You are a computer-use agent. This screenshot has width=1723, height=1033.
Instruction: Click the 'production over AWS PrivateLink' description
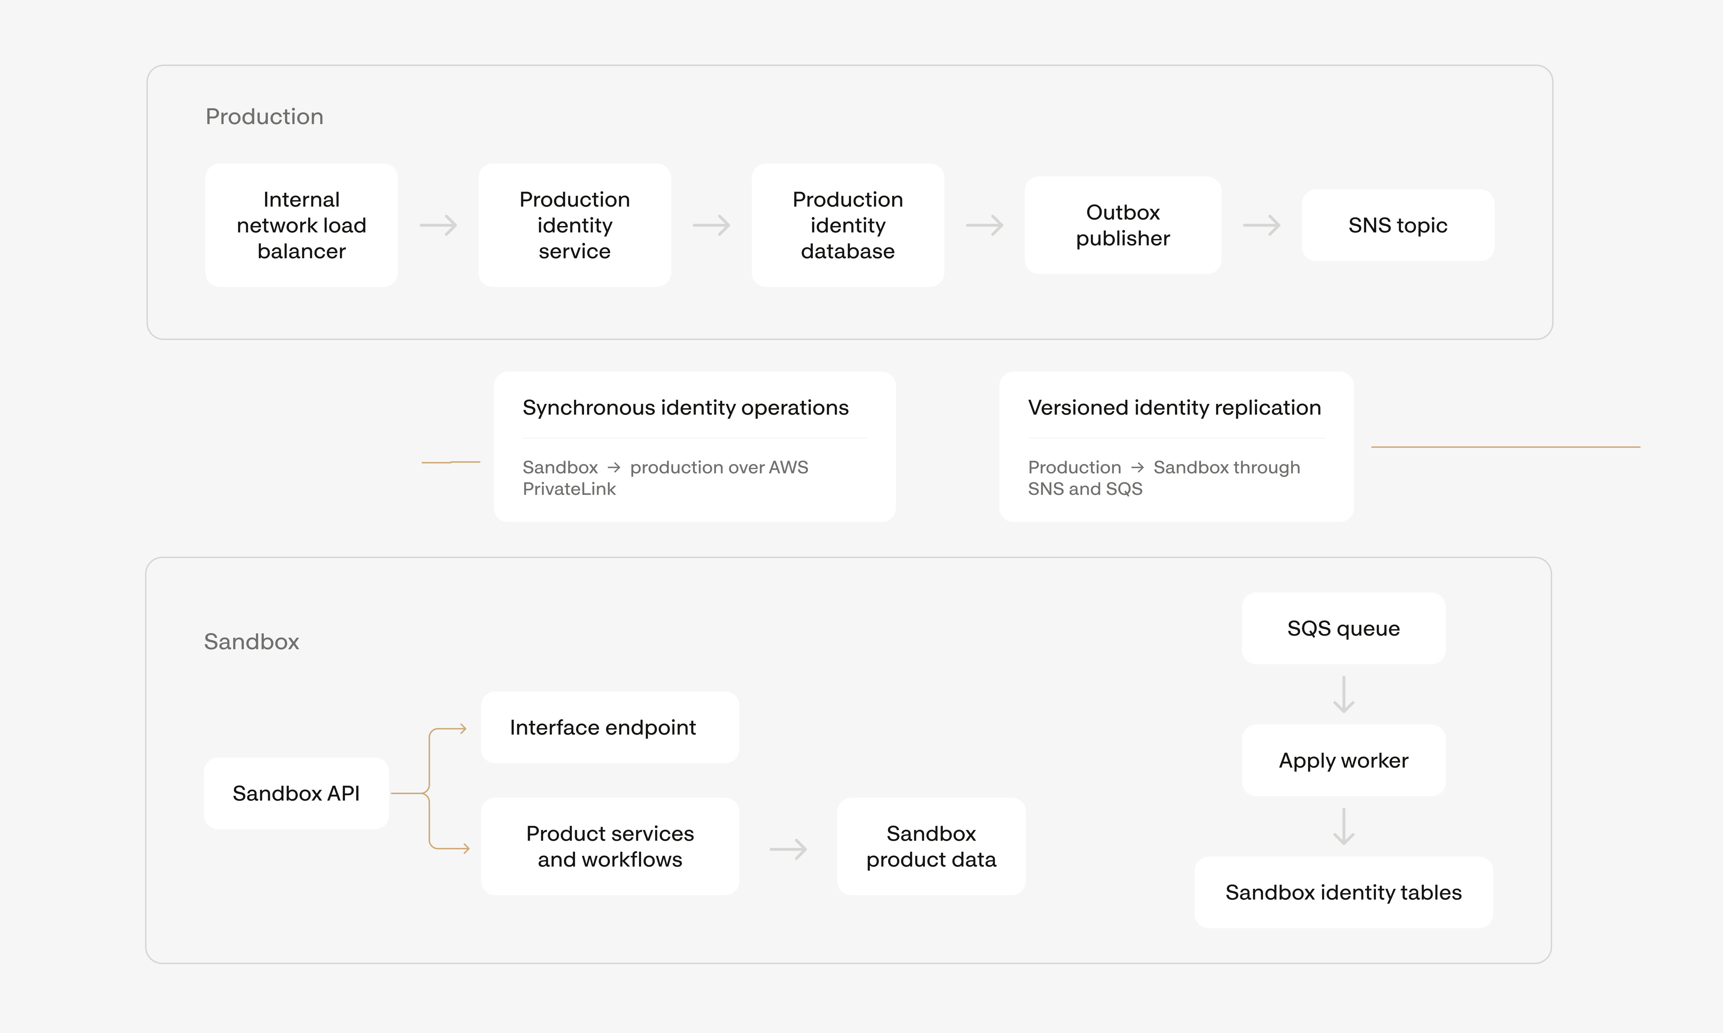tap(665, 477)
